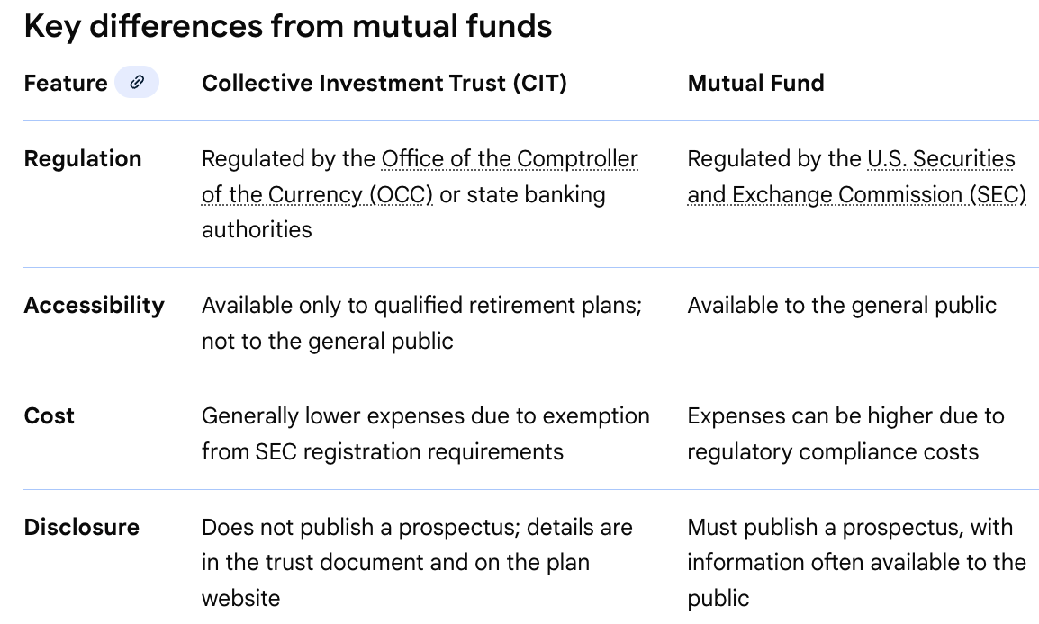Select the Mutual Fund column header

(x=755, y=84)
